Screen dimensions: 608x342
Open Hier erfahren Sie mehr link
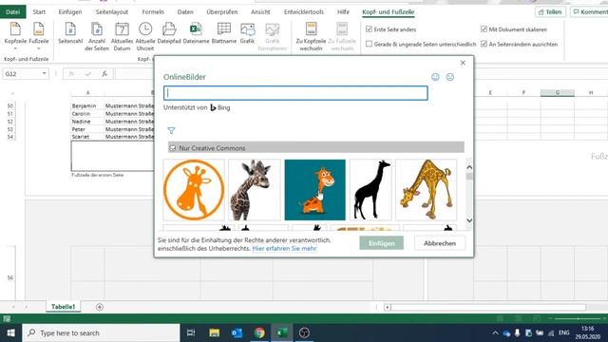(x=284, y=248)
